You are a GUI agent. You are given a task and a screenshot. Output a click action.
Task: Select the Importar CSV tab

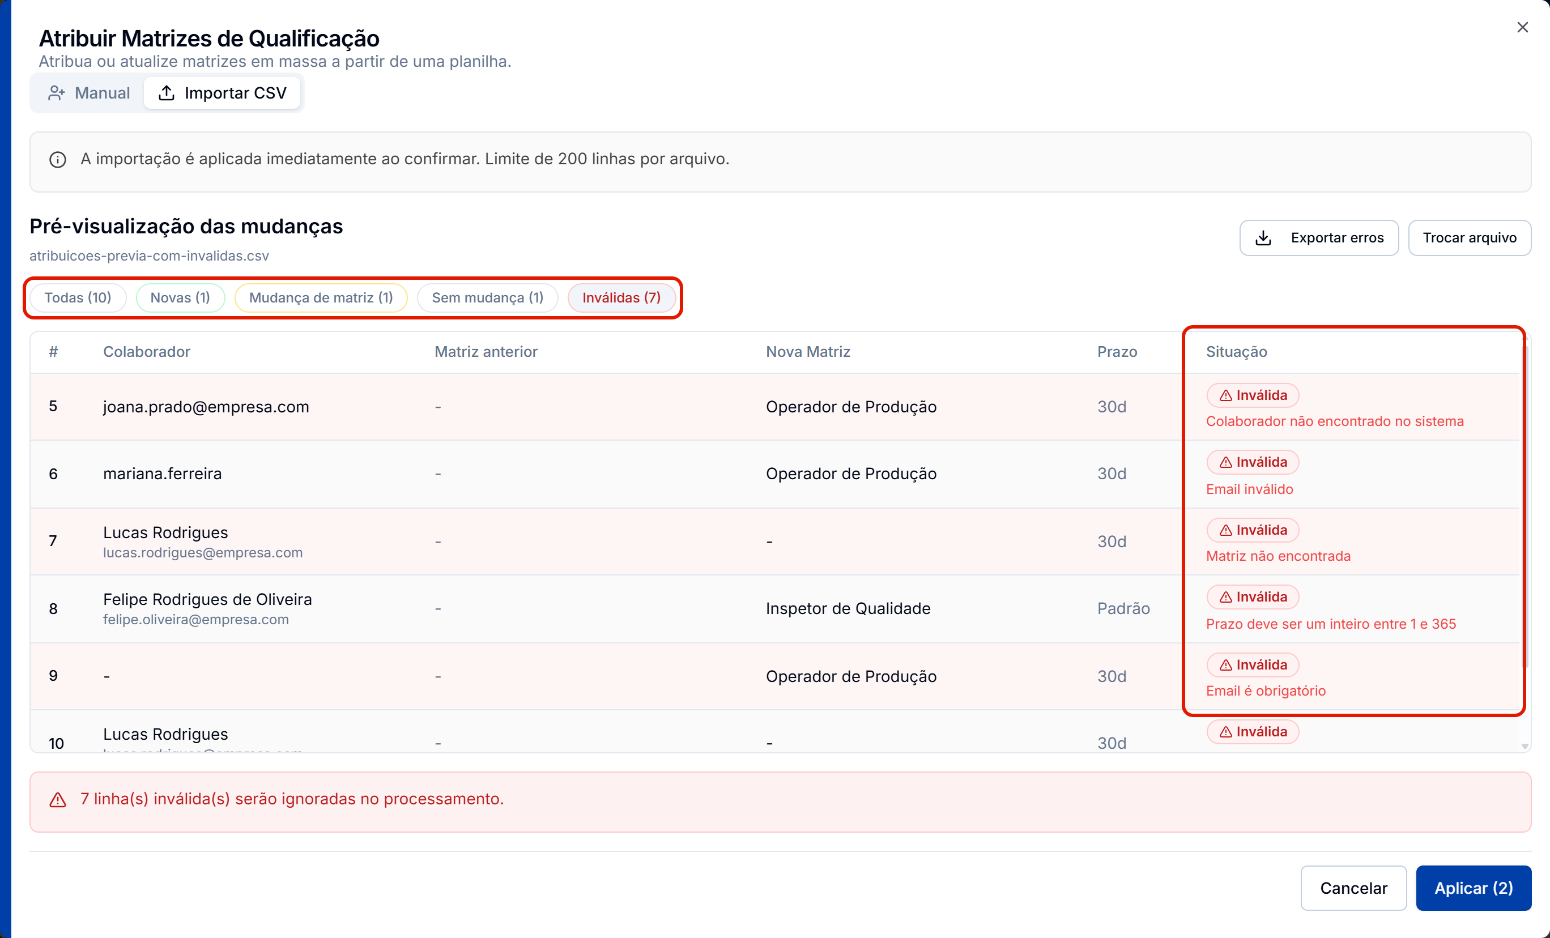coord(222,93)
